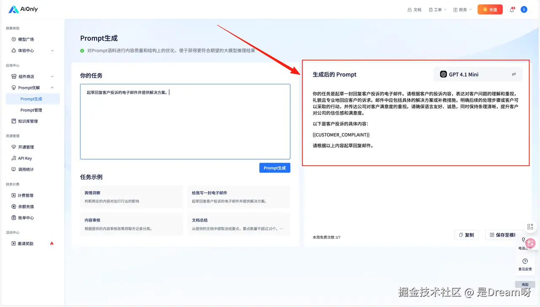Viewport: 540px width, 307px height.
Task: Choose the 给我写一封电子邮件 task example
Action: (x=239, y=197)
